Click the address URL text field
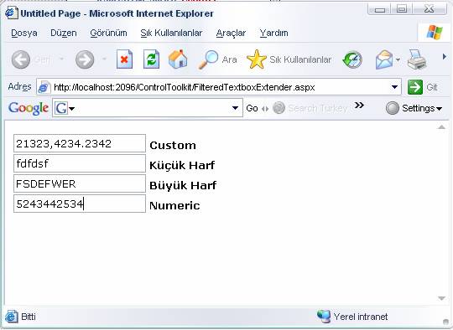 [220, 87]
